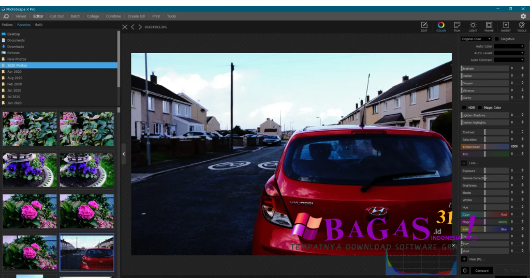Click the Exposure value stepper
Screen dimensions: 530x278
pos(523,171)
